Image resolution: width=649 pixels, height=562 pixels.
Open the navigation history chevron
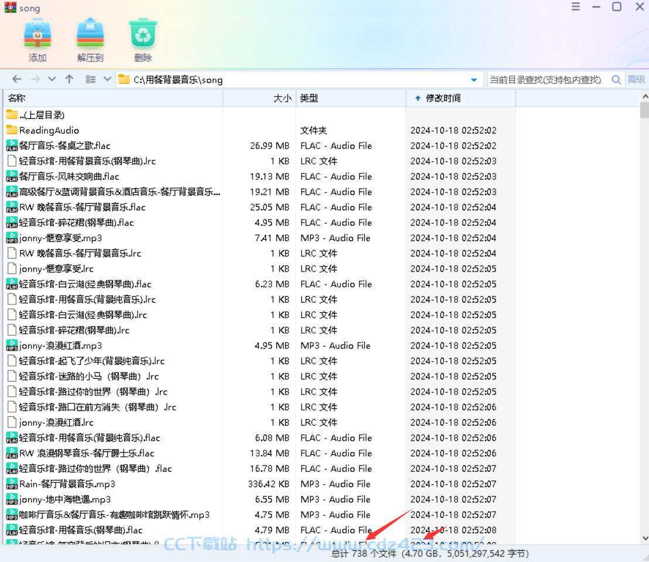52,79
